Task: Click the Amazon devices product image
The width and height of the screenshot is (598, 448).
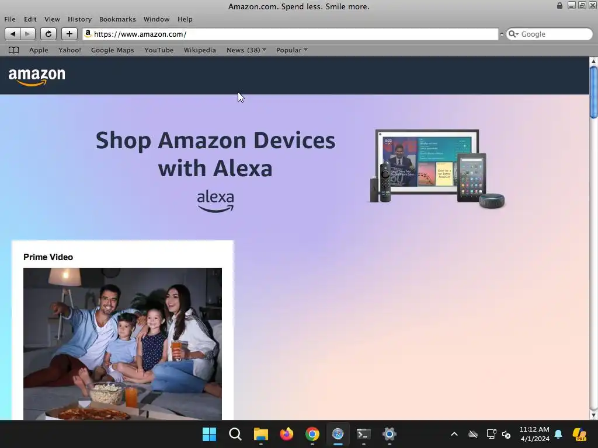Action: [x=437, y=169]
